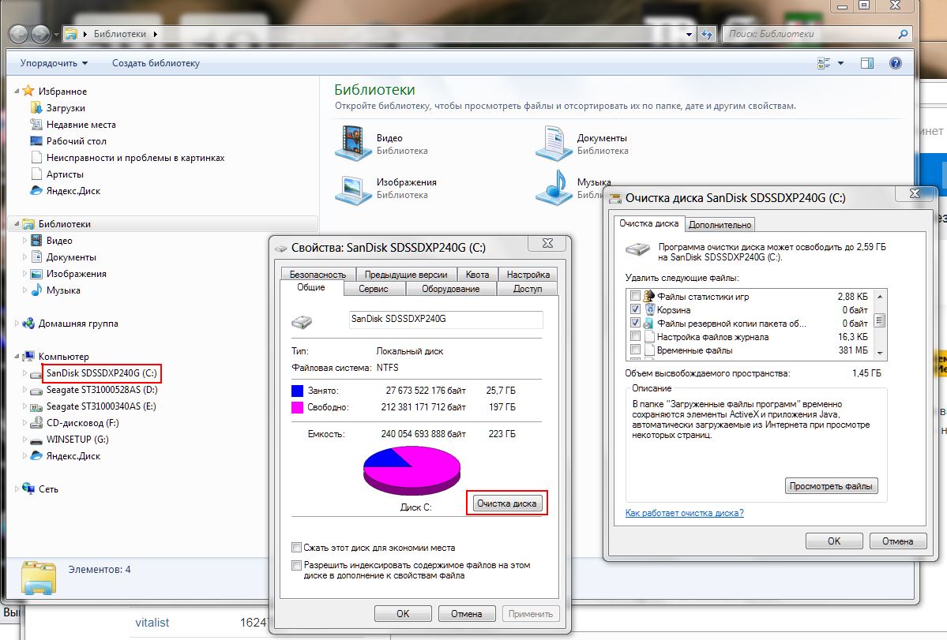Collapse the Избранное section

(x=17, y=91)
